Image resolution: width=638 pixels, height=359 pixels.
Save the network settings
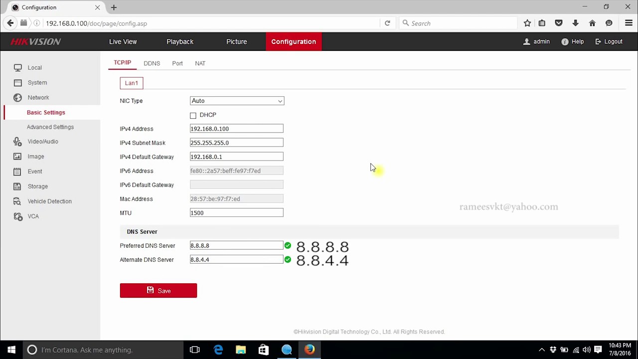159,291
